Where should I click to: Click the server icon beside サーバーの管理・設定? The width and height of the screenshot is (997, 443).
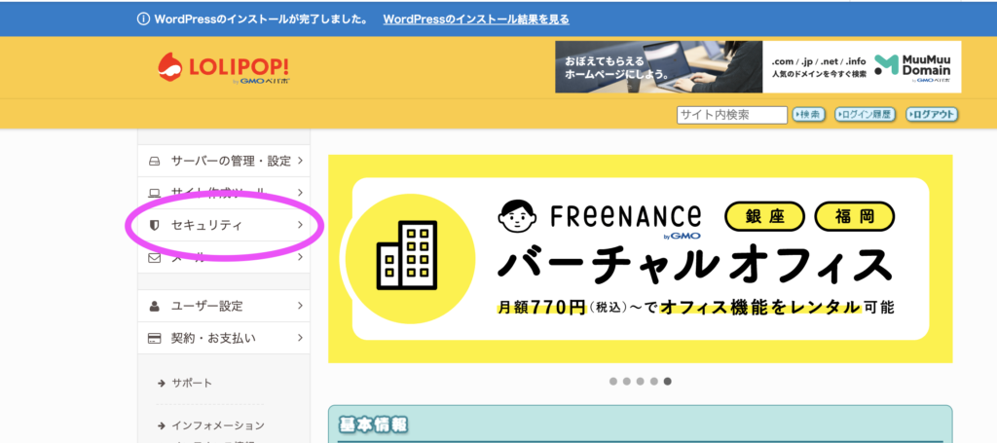tap(154, 162)
